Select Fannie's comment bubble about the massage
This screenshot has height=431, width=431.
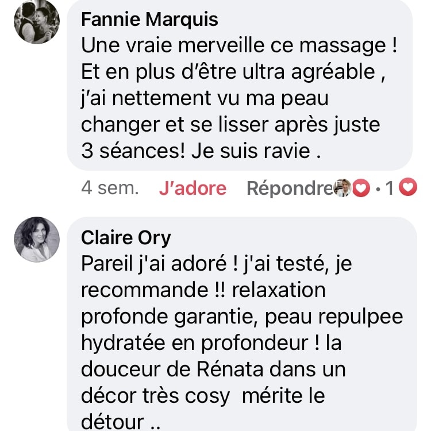pos(240,85)
